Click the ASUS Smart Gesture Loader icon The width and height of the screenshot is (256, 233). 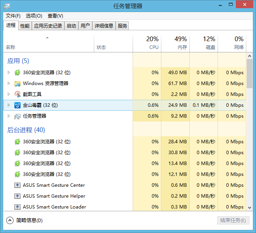pos(17,207)
